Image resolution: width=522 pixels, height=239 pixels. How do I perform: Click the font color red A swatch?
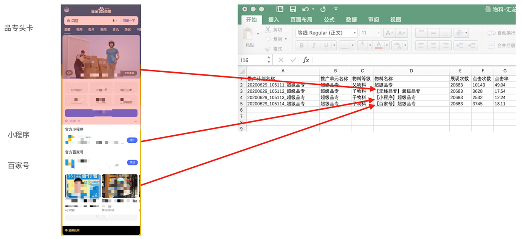click(x=379, y=45)
